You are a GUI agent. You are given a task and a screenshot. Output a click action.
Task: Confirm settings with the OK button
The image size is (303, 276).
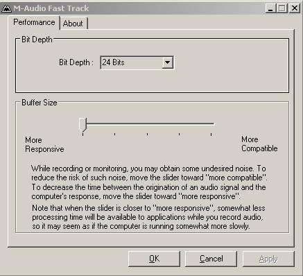pos(154,259)
